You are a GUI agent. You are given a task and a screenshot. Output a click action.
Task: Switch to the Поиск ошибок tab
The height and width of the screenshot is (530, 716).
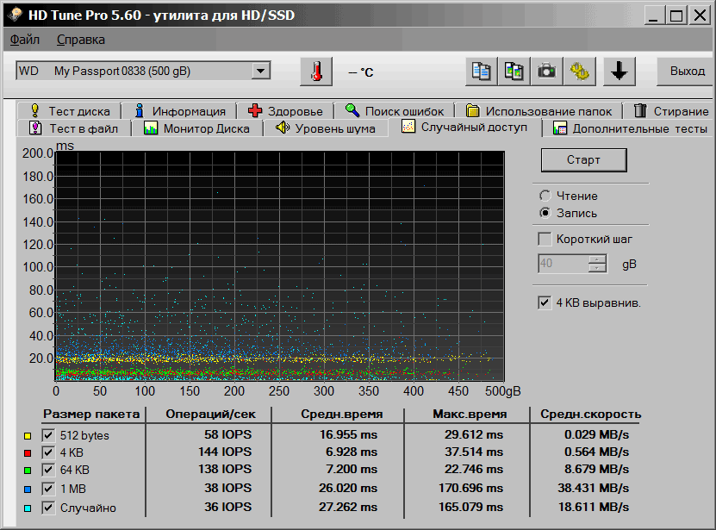click(395, 110)
